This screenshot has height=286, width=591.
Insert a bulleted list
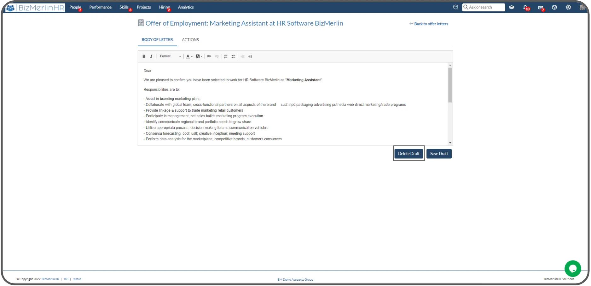(234, 56)
